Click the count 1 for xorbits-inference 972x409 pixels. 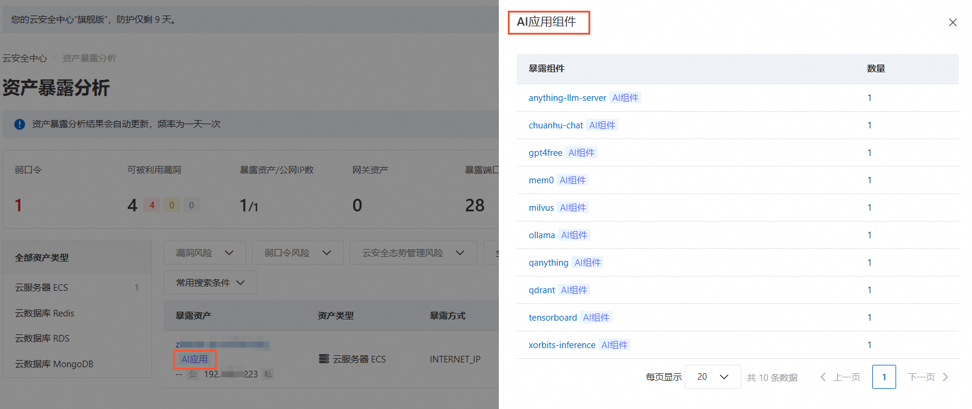869,345
